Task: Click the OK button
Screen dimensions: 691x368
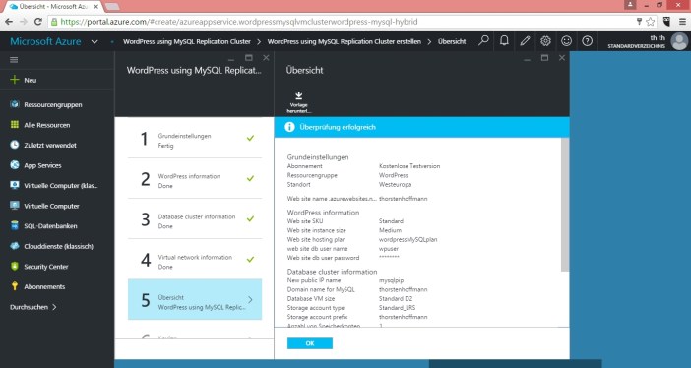Action: pos(310,343)
